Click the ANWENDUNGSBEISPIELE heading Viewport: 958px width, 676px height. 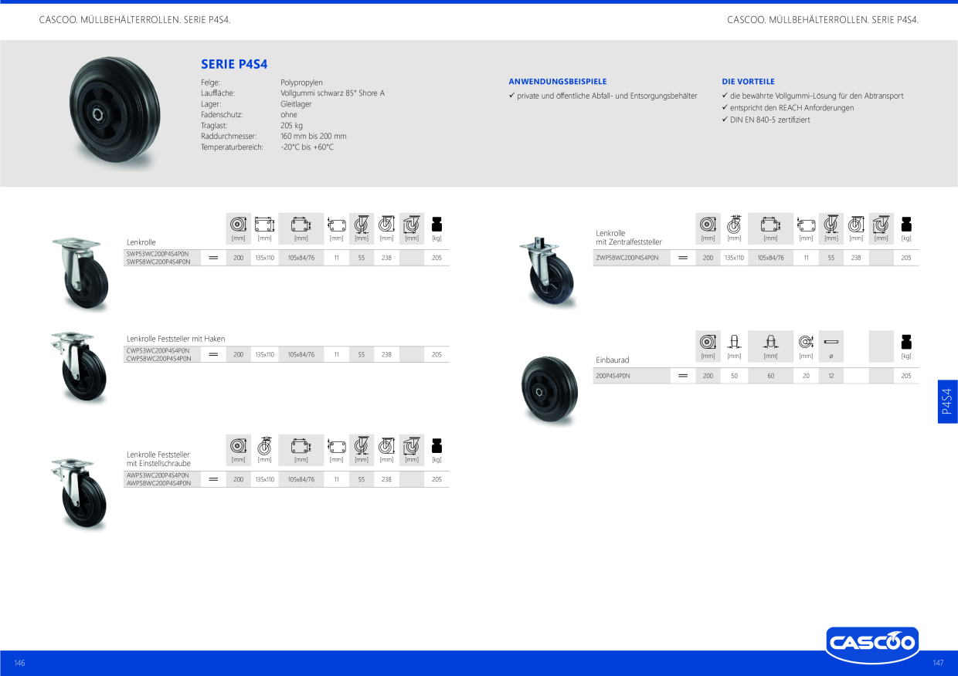pyautogui.click(x=558, y=81)
